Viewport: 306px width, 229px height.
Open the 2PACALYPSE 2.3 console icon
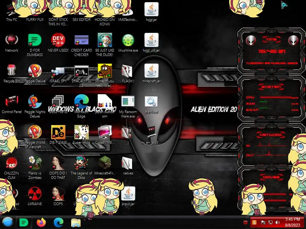81,71
